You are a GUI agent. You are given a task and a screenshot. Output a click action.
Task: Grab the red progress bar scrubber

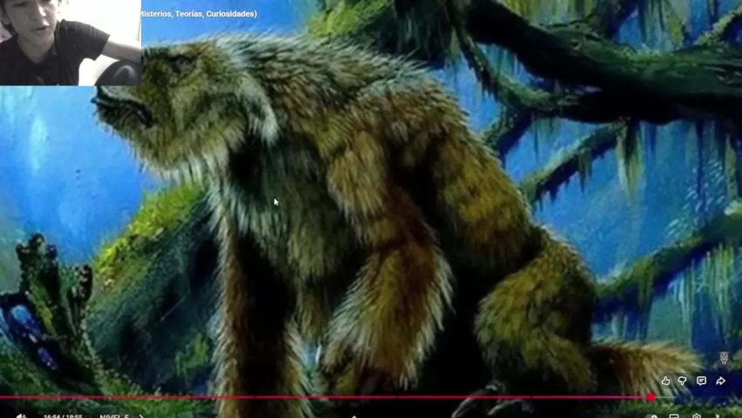click(651, 398)
